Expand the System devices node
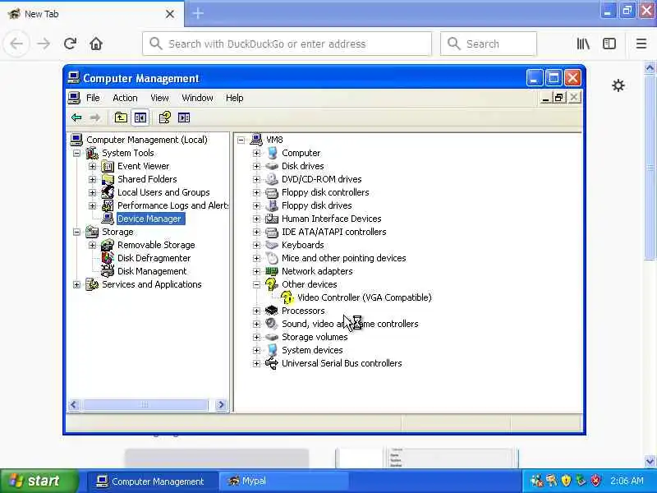Screen dimensions: 657x493 256,350
